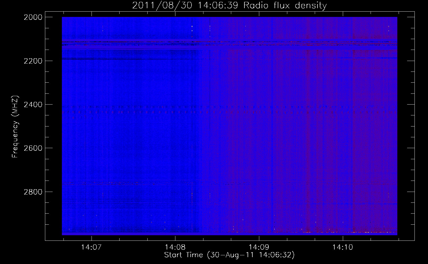Screen dimensions: 428x264
Task: Click the x-axis label "Start Time (30-Aug-11 14:06:32)"
Action: tap(229, 255)
